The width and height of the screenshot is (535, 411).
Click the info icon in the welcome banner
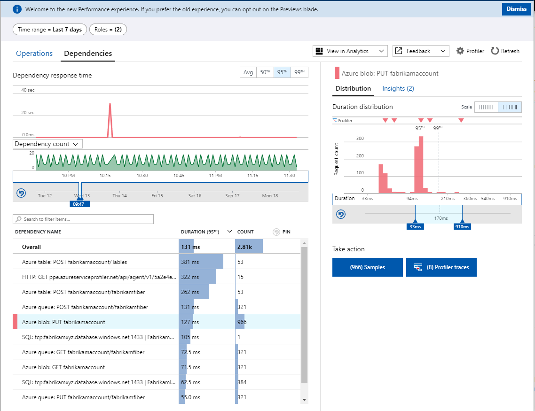(x=17, y=9)
